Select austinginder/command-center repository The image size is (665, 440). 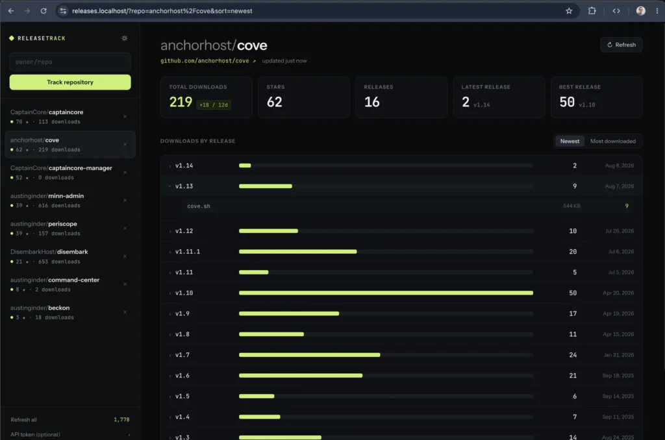[70, 284]
